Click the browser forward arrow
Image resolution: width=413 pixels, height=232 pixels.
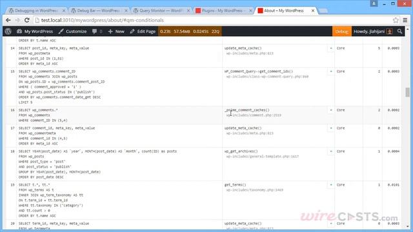pyautogui.click(x=17, y=20)
